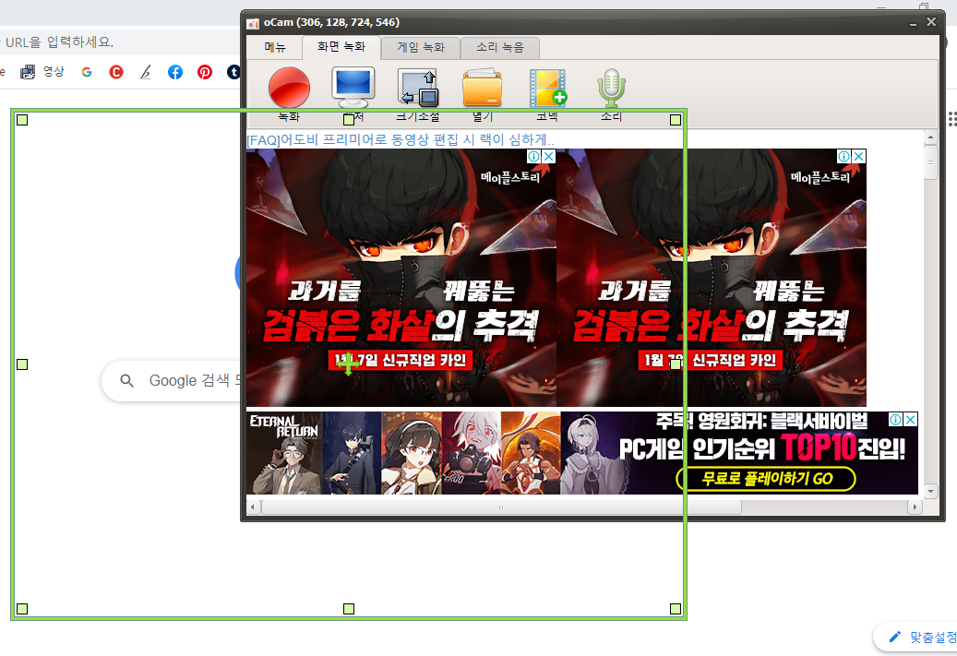The image size is (957, 656).
Task: Click the right MapleStory ad image
Action: pyautogui.click(x=711, y=278)
